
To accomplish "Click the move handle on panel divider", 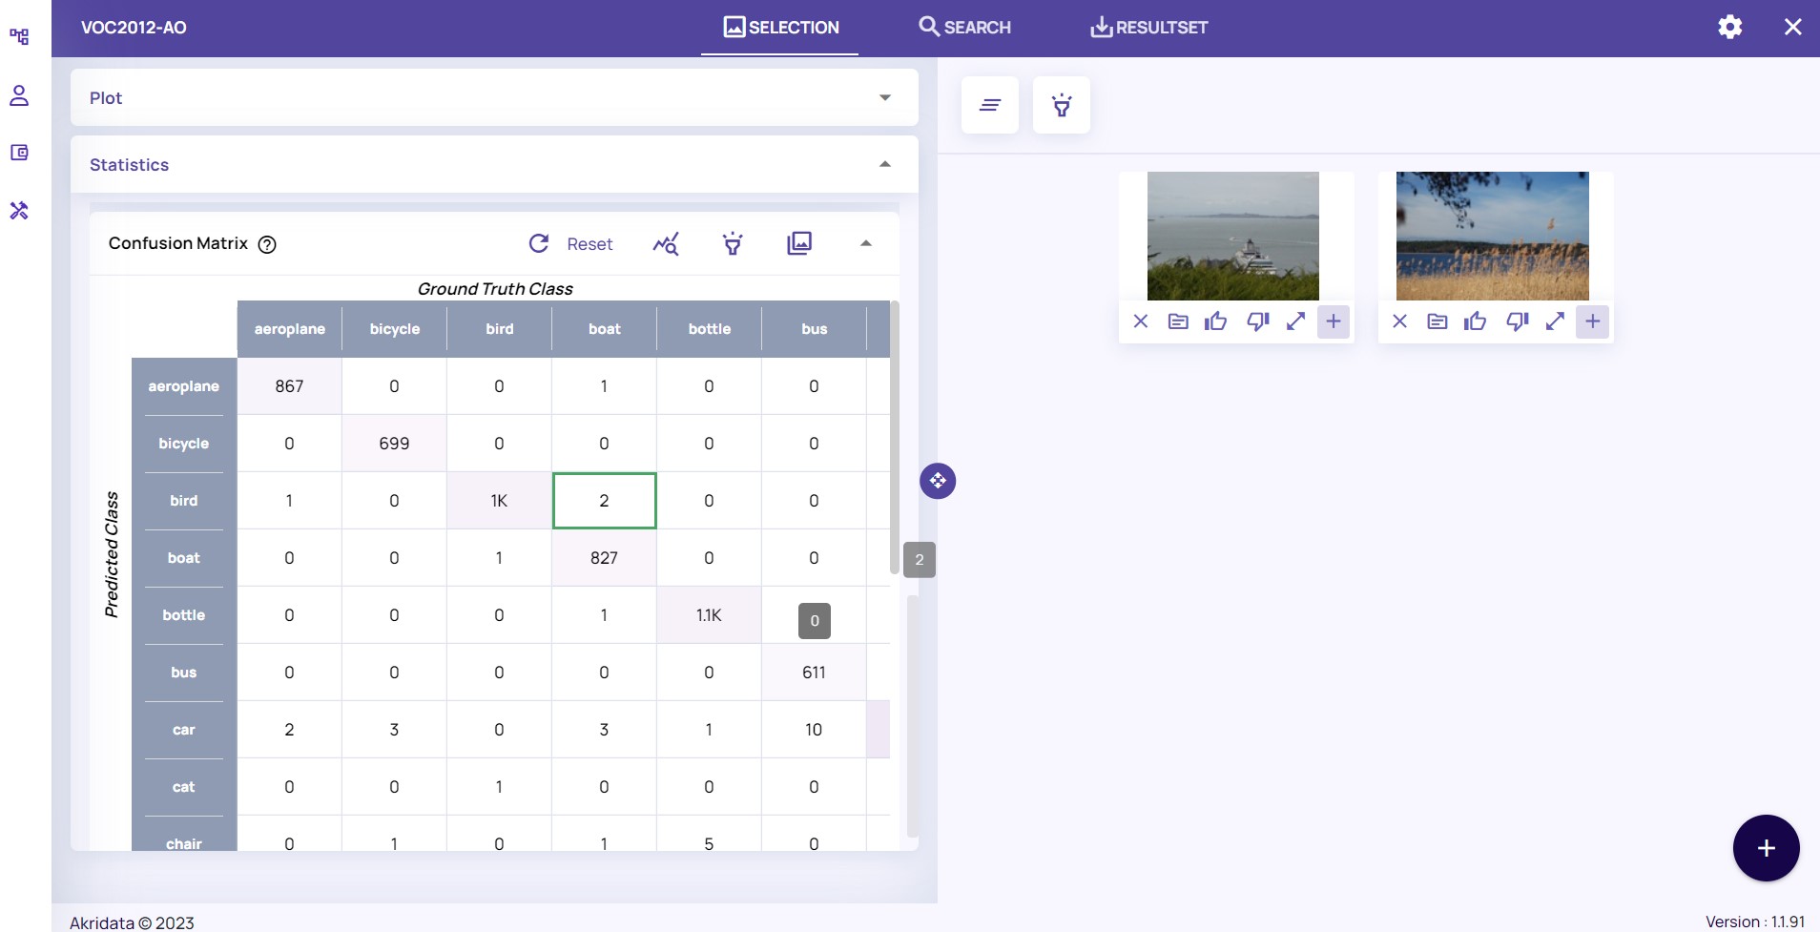I will (x=938, y=481).
